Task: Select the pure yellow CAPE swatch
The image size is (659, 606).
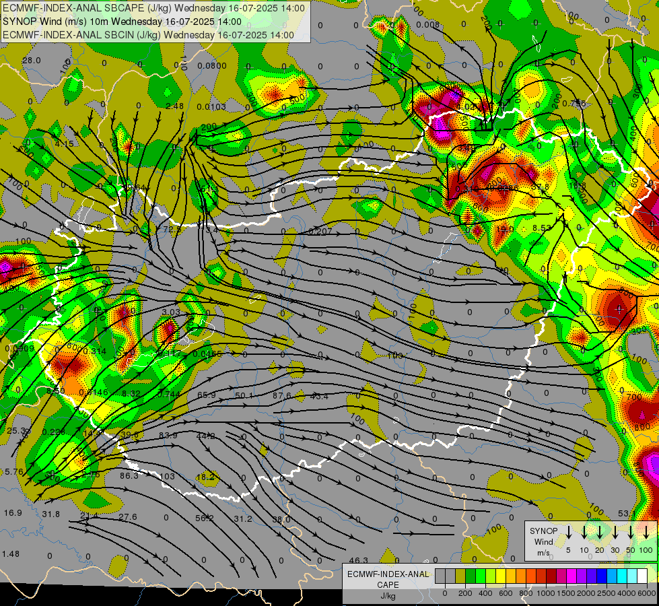Action: click(x=501, y=576)
